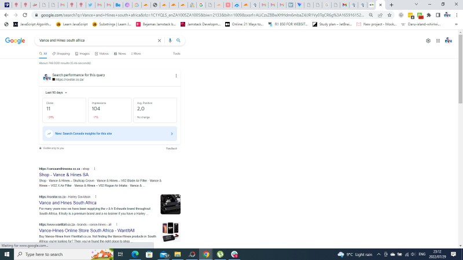Clear the search box with the X icon

click(x=159, y=40)
